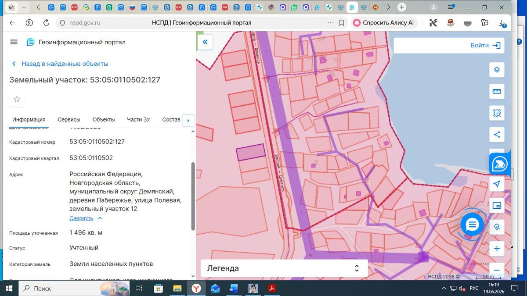Open the tab list dropdown near counter 61
This screenshot has width=527, height=296.
tap(24, 7)
